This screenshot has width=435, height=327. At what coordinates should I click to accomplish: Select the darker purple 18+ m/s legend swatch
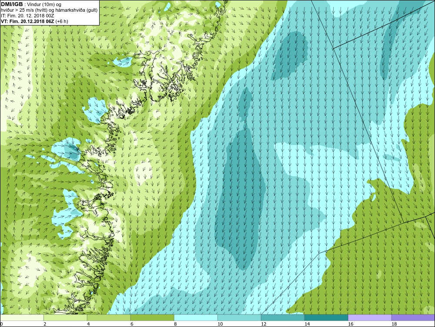(413, 317)
